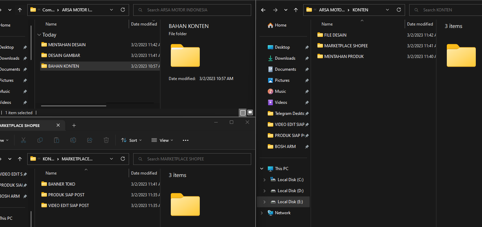Refresh the ARSA MOTOR INDONESIA window

[x=123, y=10]
